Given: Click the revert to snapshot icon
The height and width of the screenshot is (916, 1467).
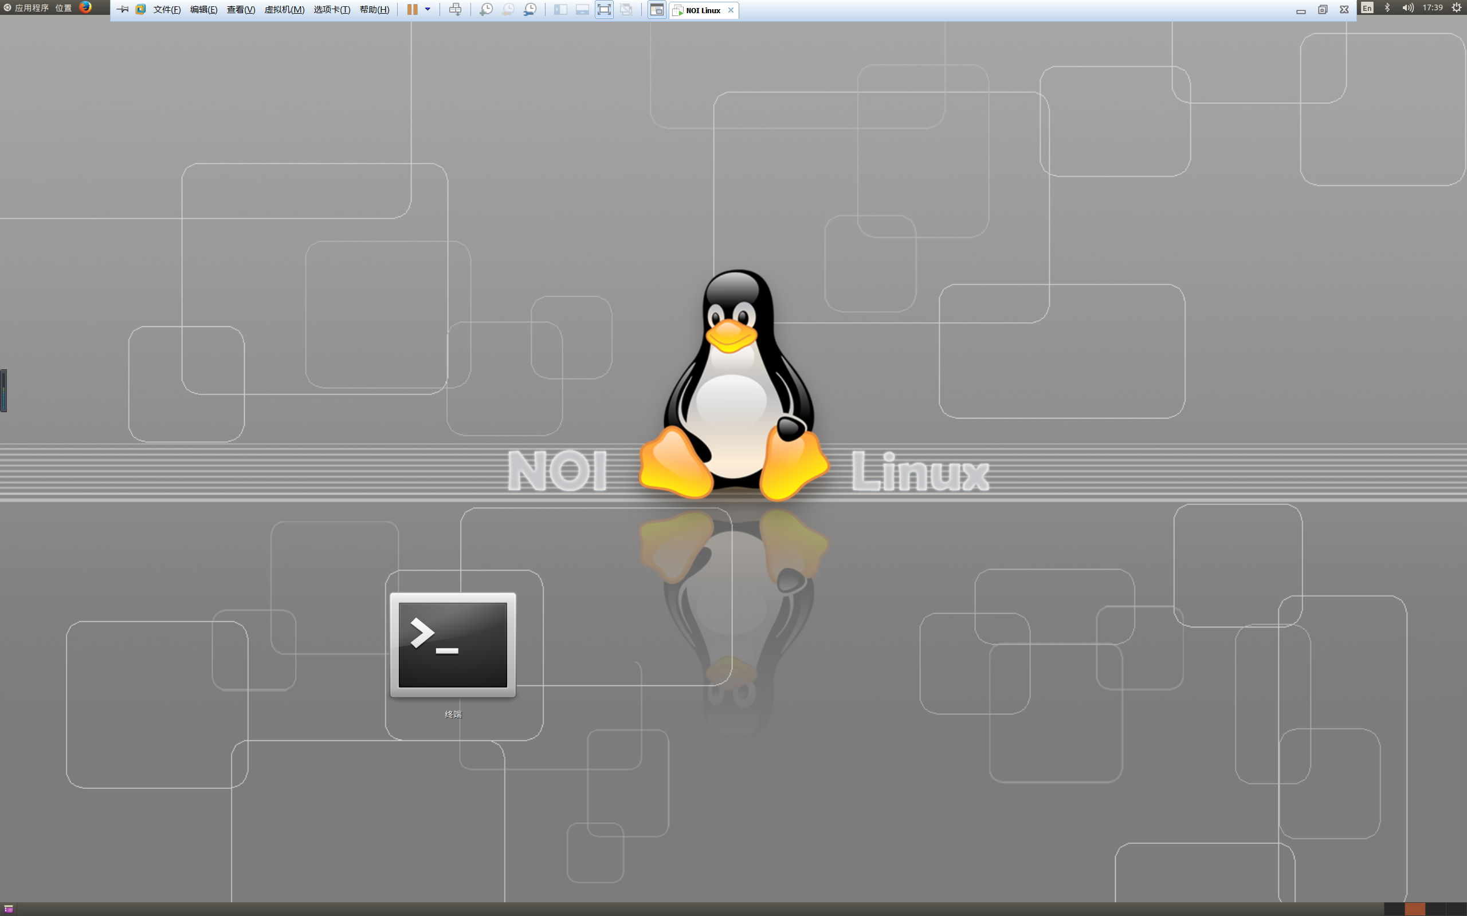Looking at the screenshot, I should 508,10.
